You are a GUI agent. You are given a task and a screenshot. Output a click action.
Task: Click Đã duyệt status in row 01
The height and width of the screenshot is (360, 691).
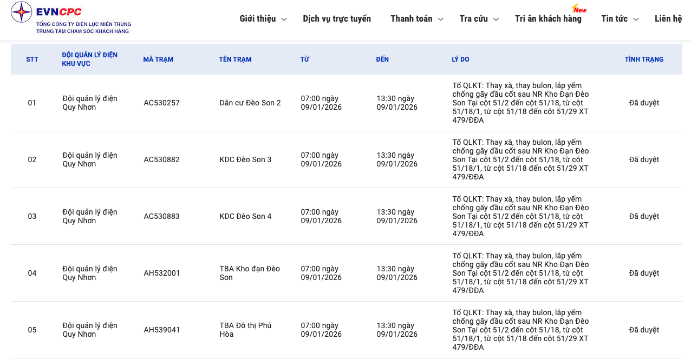click(x=644, y=103)
